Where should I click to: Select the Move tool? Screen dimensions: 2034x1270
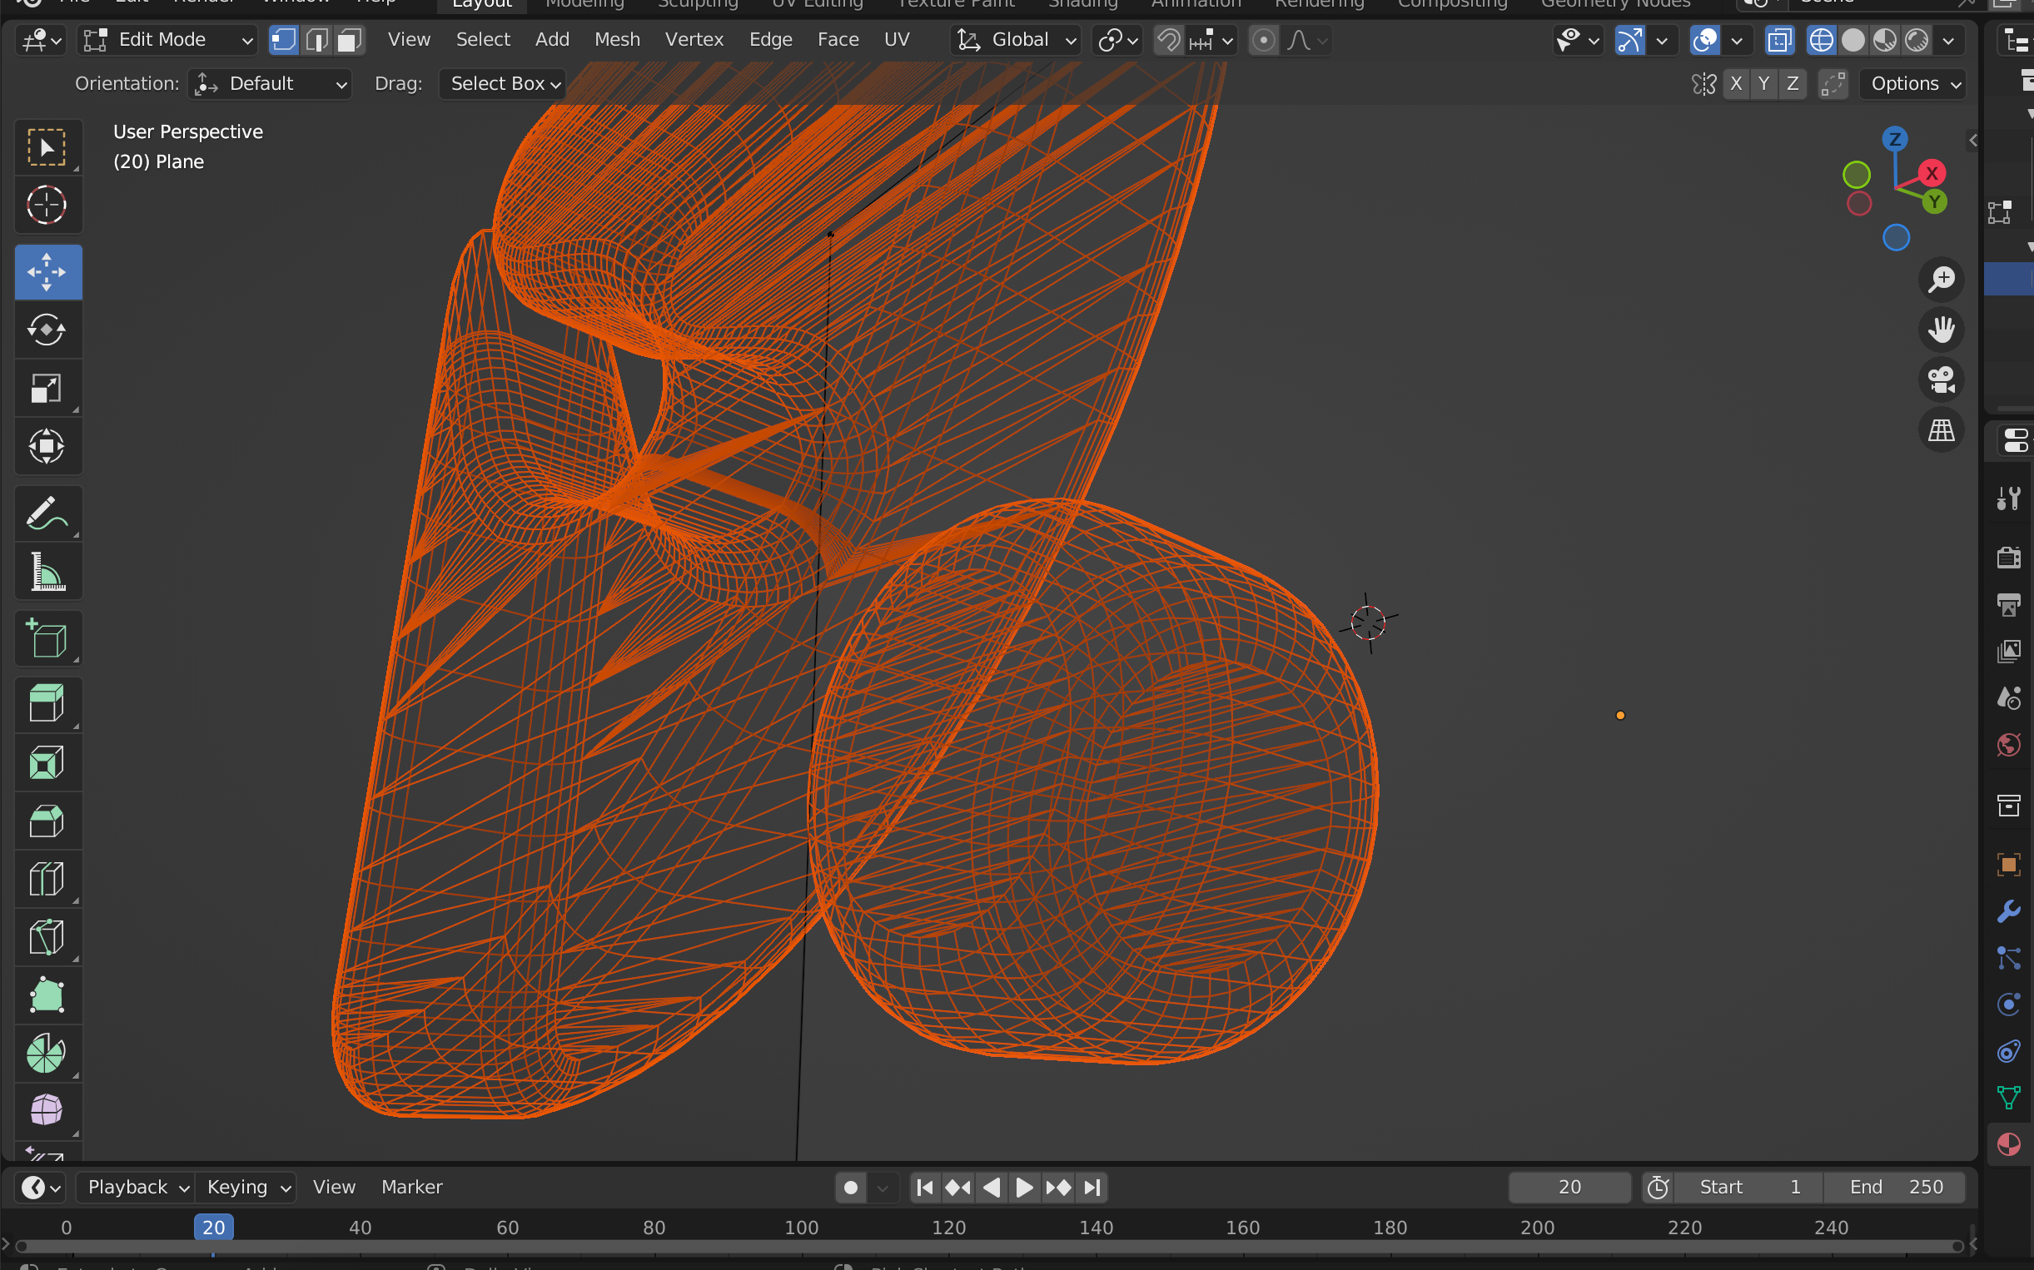click(48, 271)
